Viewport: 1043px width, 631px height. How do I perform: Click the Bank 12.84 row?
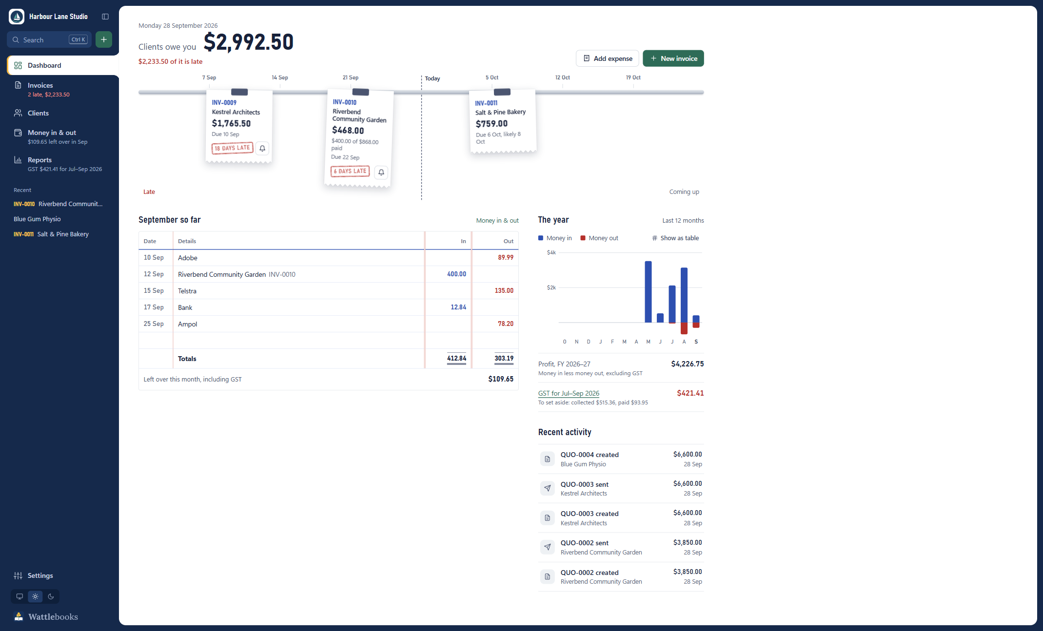328,307
